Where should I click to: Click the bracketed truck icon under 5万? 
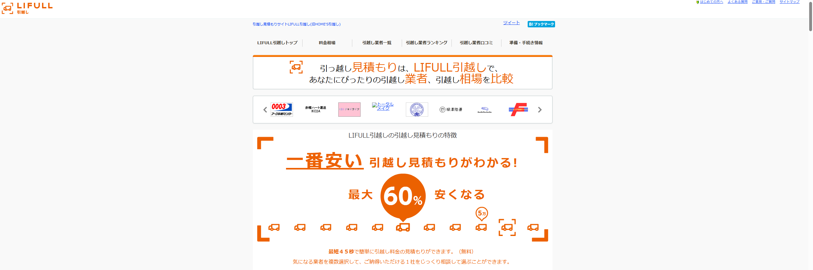[x=507, y=227]
